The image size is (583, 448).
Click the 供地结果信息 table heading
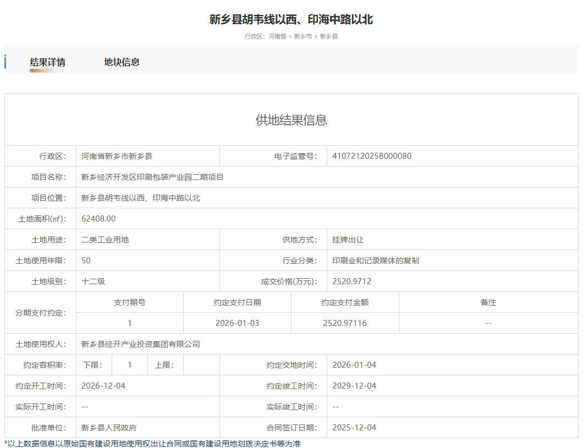pyautogui.click(x=291, y=120)
